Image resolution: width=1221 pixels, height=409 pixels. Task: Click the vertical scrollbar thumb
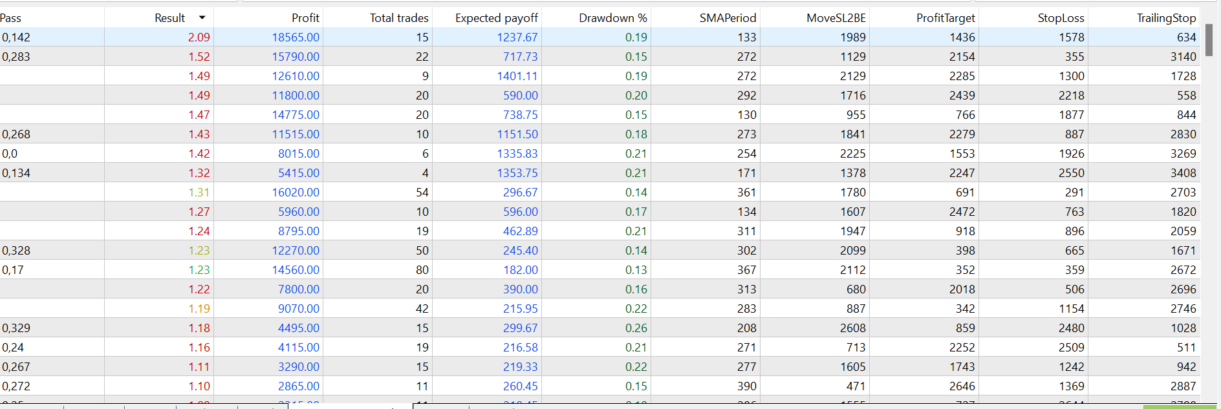point(1209,40)
